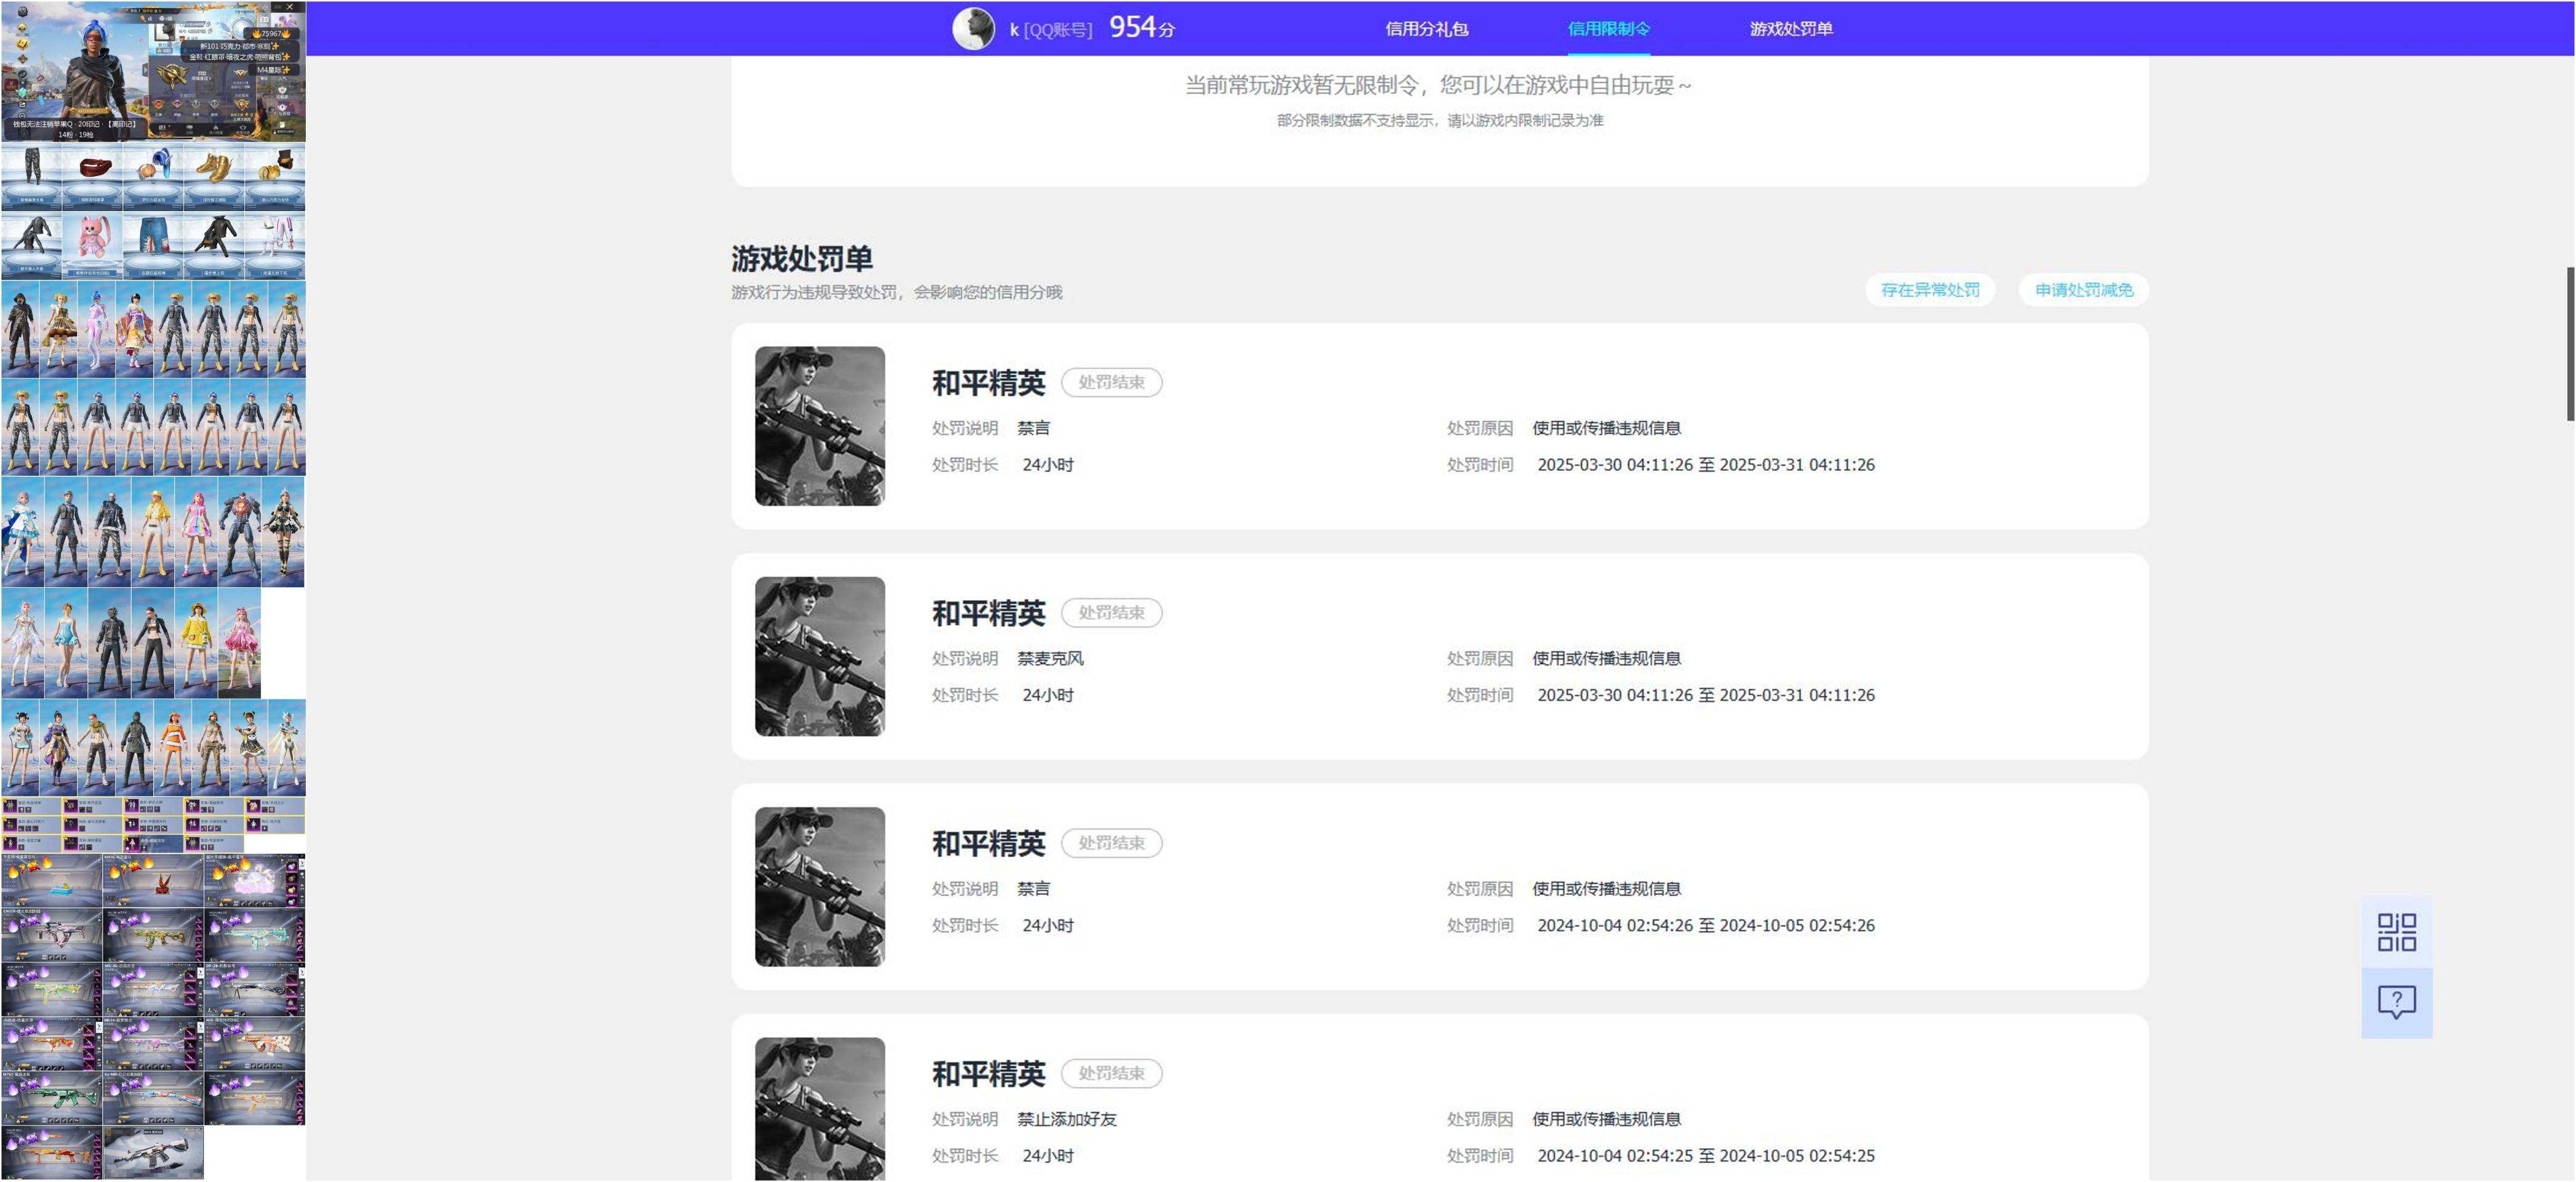
Task: Click 24小时 duration in 禁麦克风 card
Action: coord(1047,695)
